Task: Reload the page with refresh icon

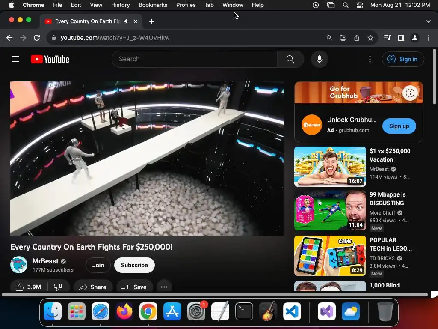Action: (37, 38)
